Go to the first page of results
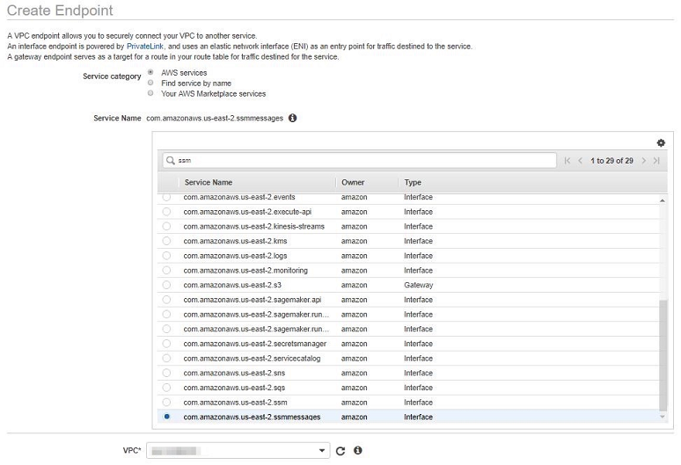This screenshot has width=681, height=465. [567, 161]
